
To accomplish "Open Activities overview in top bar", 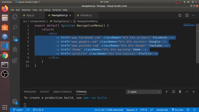I will point(7,2).
